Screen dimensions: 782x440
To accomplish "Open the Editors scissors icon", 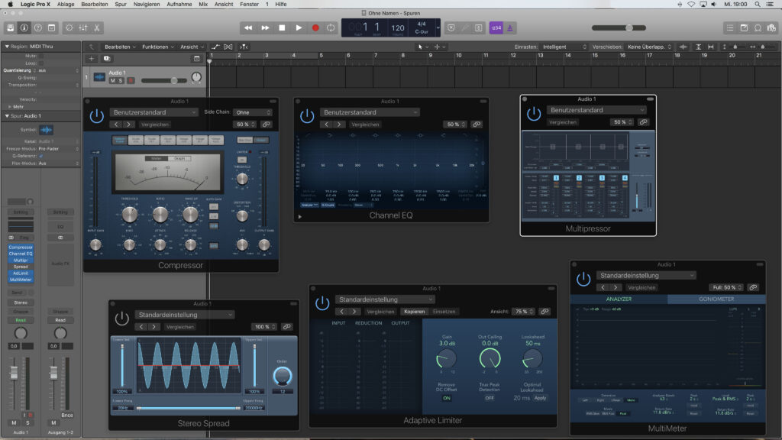I will click(x=97, y=28).
